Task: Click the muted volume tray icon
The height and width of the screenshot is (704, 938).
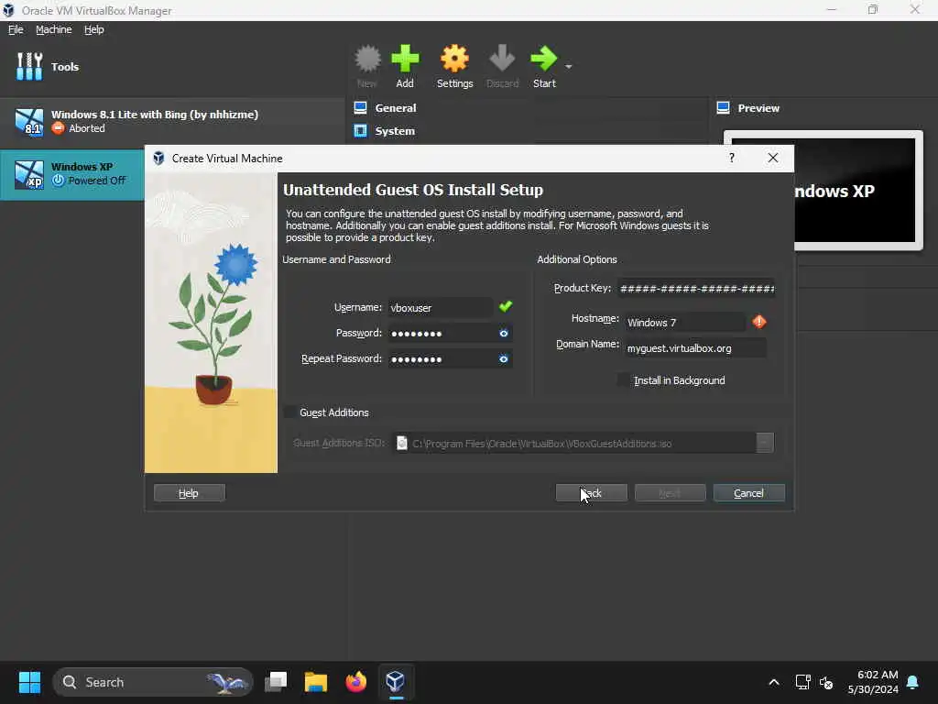Action: pyautogui.click(x=827, y=682)
